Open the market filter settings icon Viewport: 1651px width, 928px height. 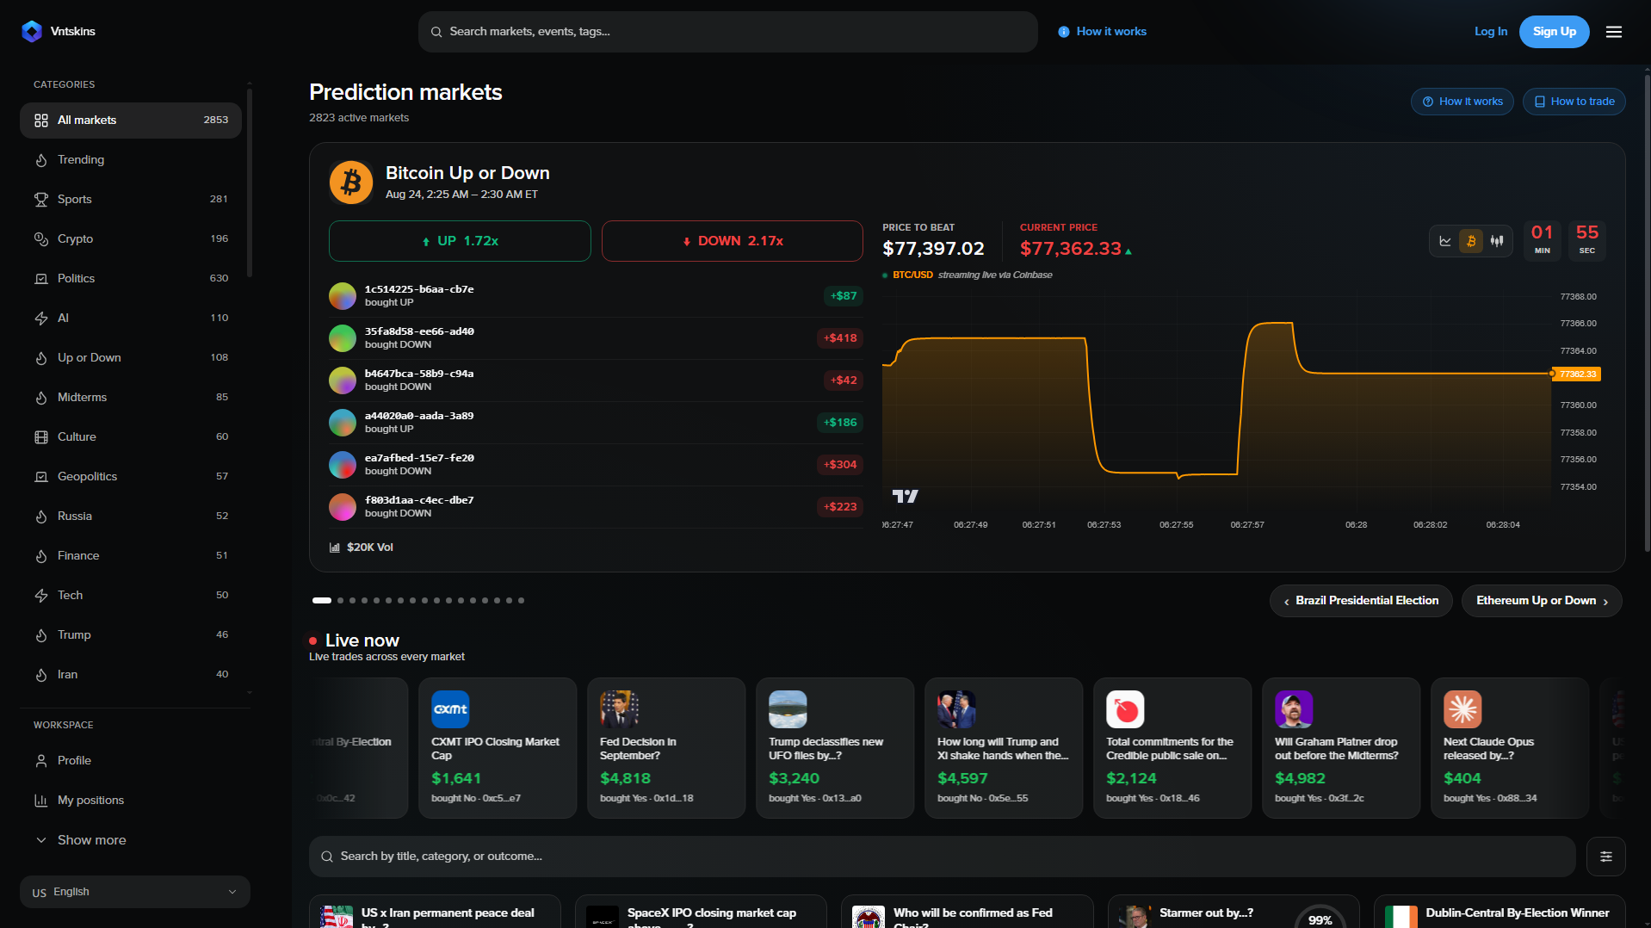[1606, 857]
